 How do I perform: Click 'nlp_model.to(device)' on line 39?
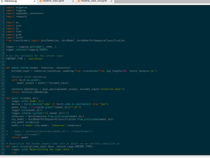(x=26, y=122)
